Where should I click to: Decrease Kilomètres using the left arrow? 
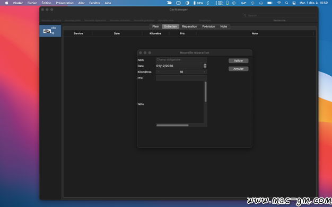(x=159, y=72)
